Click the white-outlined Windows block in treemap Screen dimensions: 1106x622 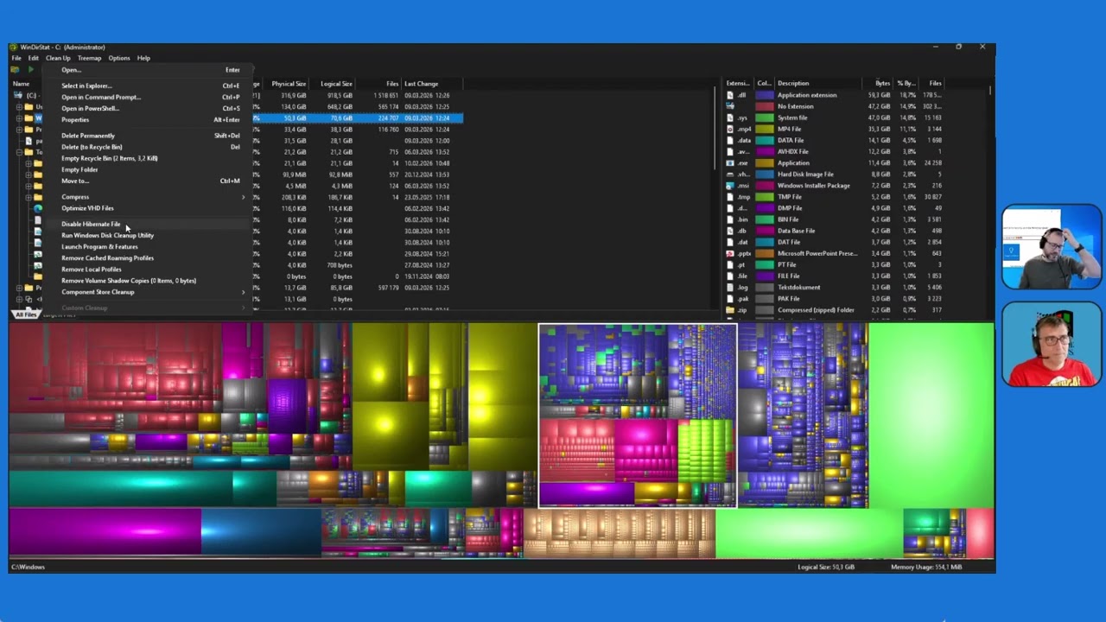coord(638,416)
